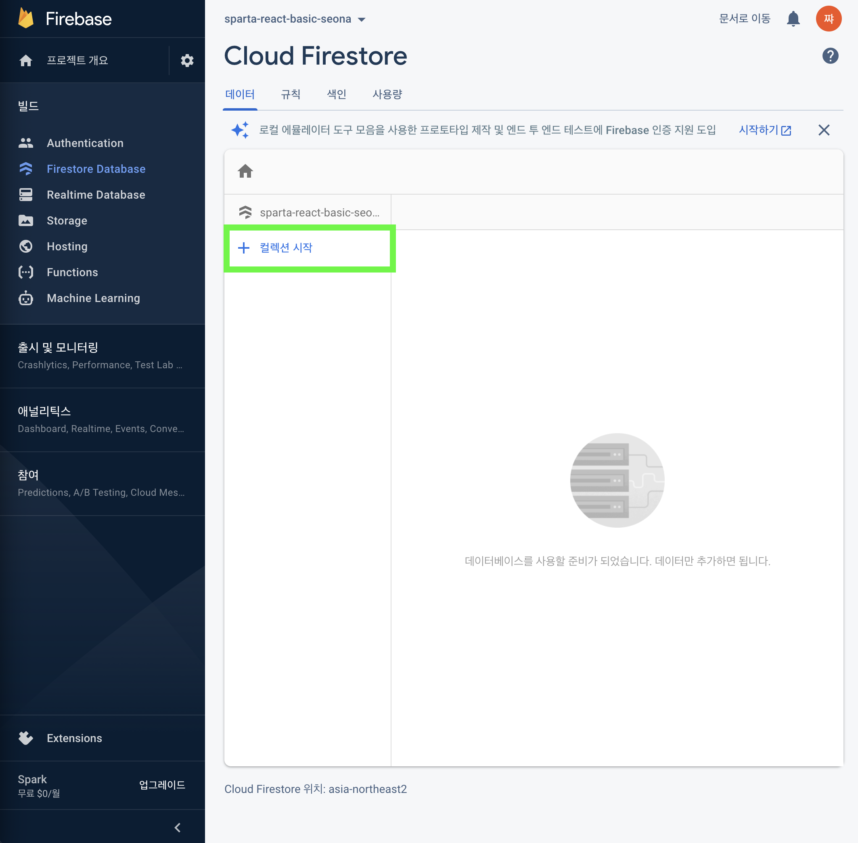This screenshot has width=858, height=843.
Task: Click the Firebase flame logo
Action: pos(26,19)
